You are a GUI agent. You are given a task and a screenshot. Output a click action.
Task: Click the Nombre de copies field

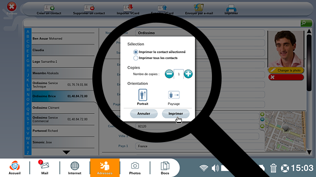coord(178,74)
